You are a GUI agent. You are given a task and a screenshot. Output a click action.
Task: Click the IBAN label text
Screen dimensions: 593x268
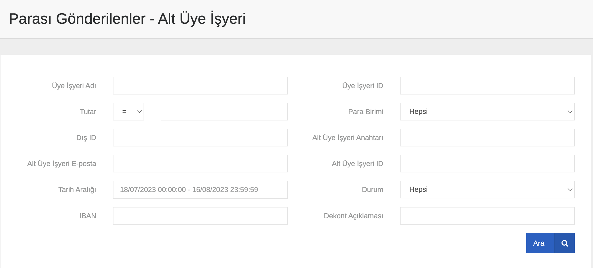88,216
